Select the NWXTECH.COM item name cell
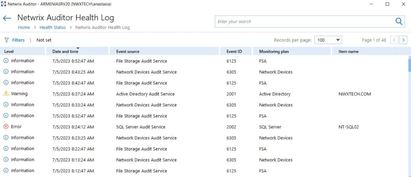The height and width of the screenshot is (177, 411). pyautogui.click(x=355, y=94)
